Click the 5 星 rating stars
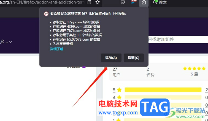This screenshot has height=121, width=208. pyautogui.click(x=194, y=69)
